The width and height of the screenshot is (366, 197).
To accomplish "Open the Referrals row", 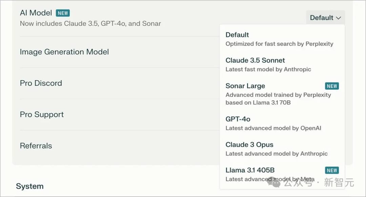I will point(36,146).
